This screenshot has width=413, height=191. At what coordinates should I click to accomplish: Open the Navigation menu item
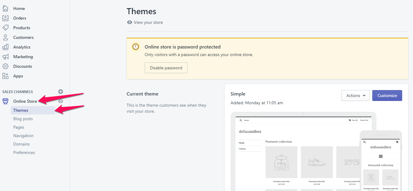point(23,136)
